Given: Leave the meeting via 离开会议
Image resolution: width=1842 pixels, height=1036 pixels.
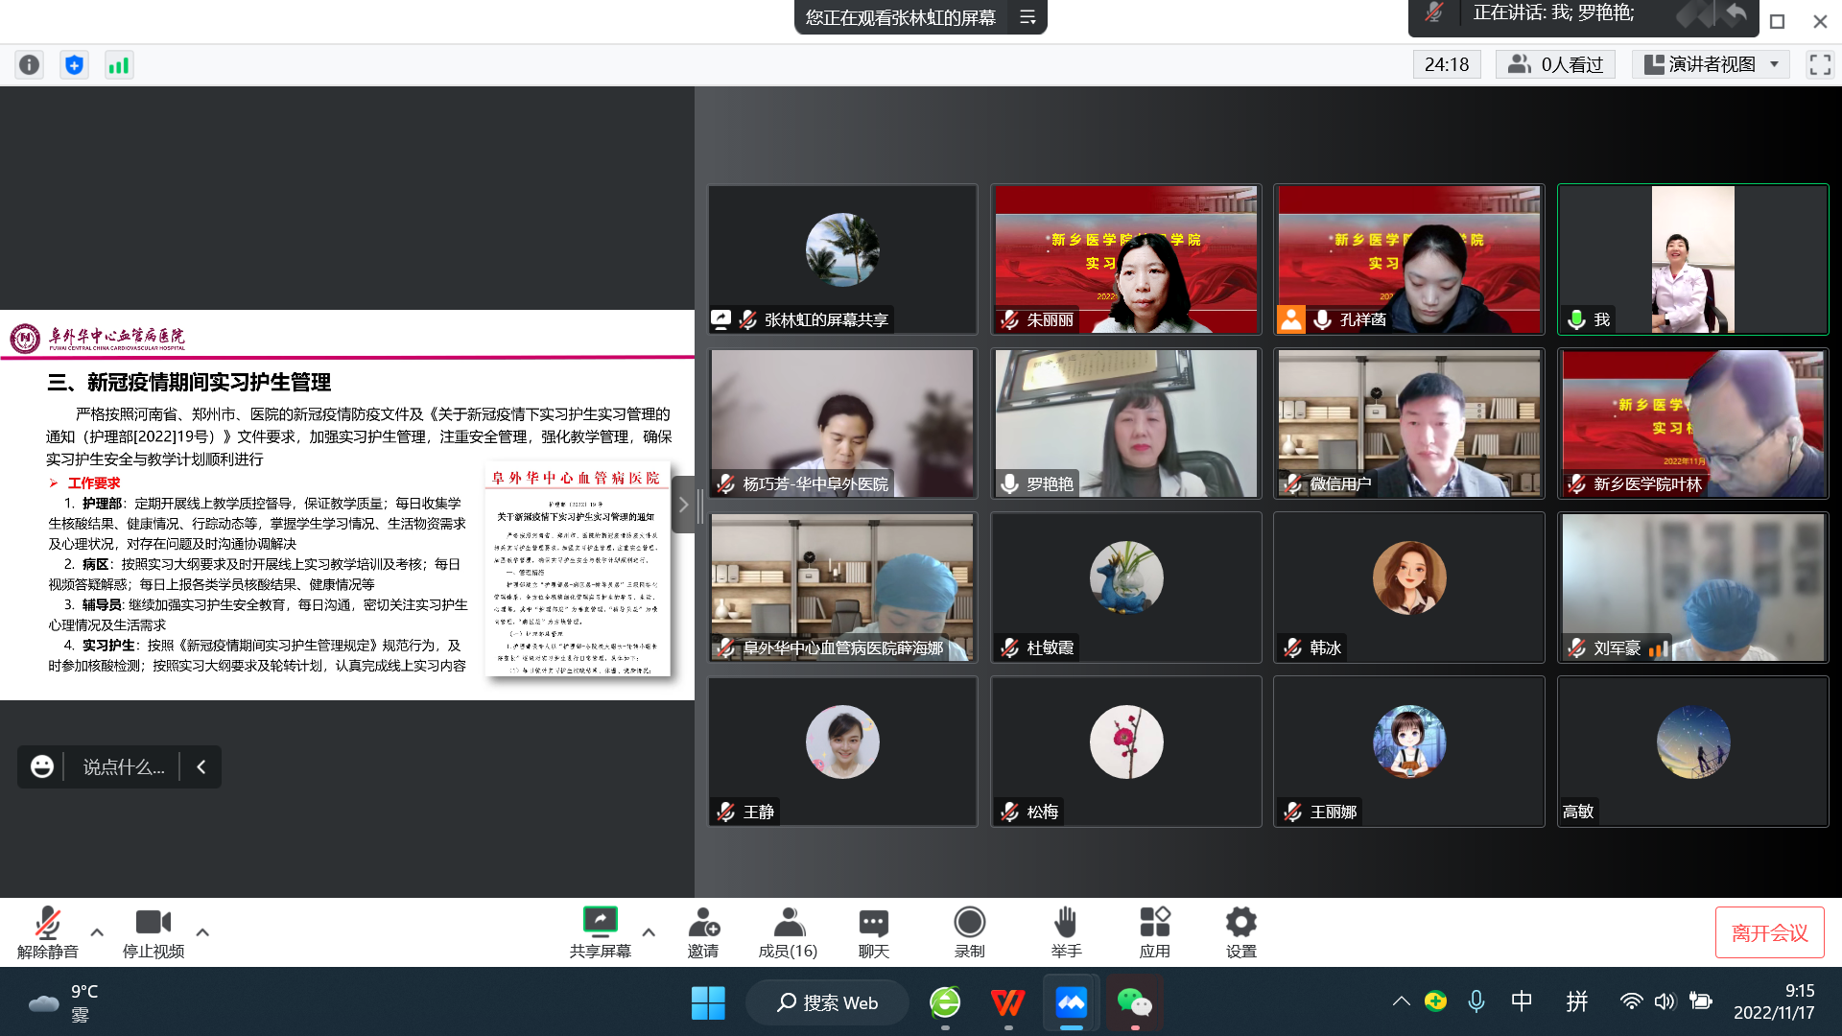Looking at the screenshot, I should click(x=1769, y=932).
